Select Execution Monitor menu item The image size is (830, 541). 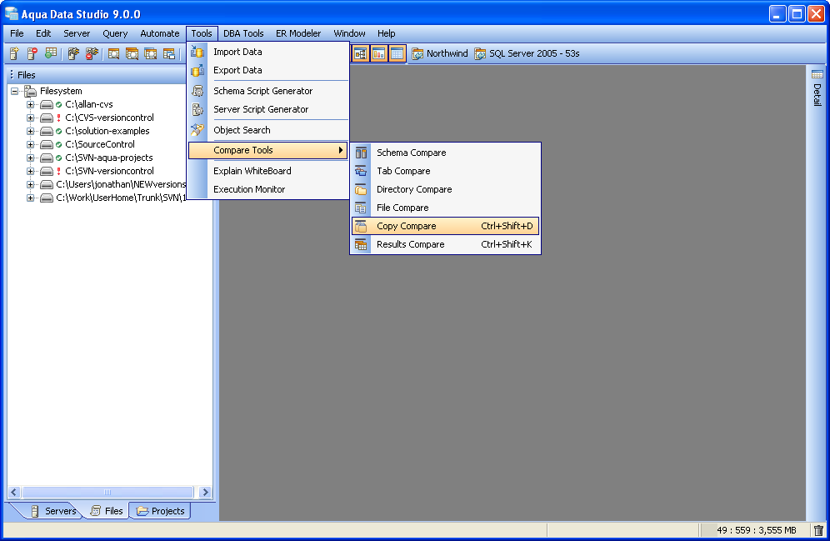pos(268,189)
